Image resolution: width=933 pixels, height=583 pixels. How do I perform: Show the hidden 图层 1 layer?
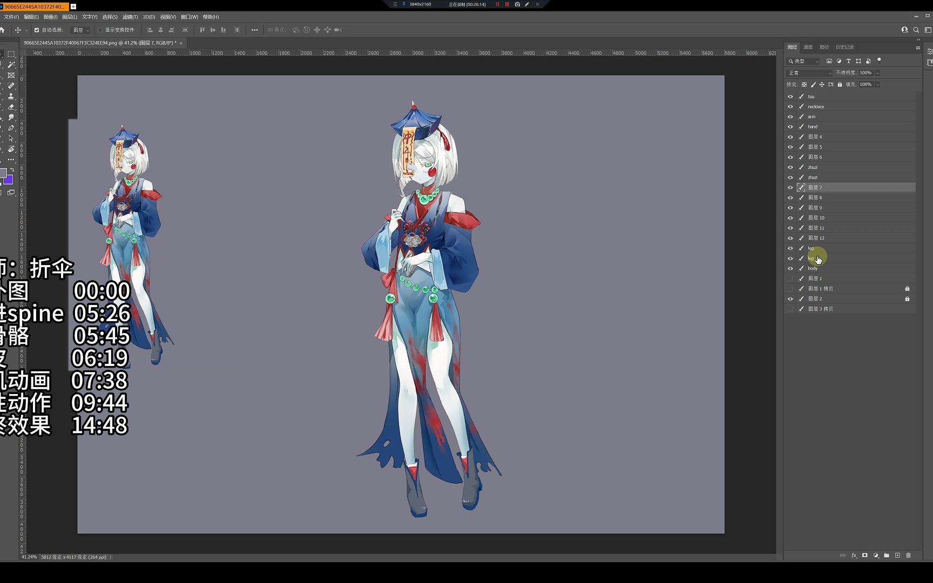click(790, 279)
